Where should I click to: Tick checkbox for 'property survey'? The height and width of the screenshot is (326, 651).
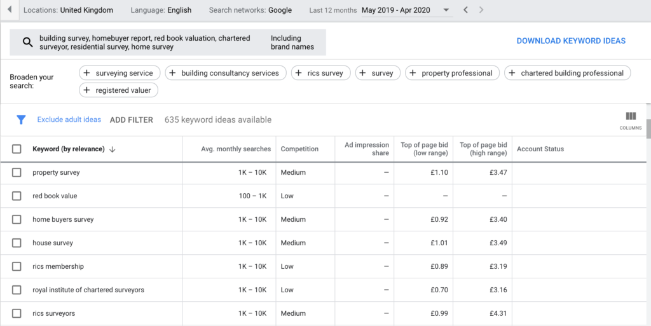pos(17,173)
